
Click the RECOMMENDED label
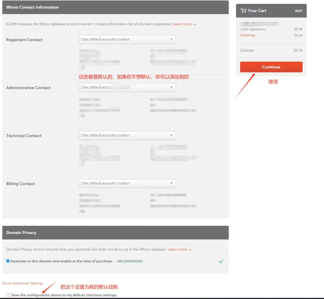pos(130,261)
